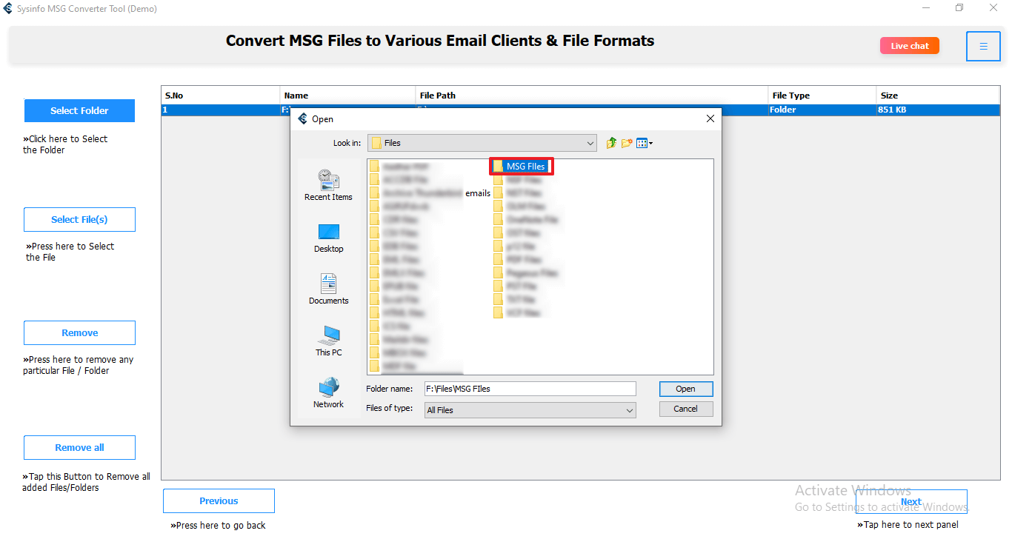Click the Folder name input field

point(530,389)
